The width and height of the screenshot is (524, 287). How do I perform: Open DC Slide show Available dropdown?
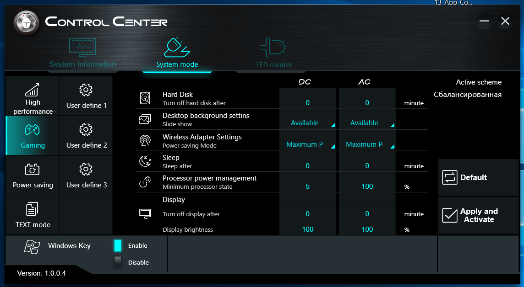pyautogui.click(x=307, y=122)
